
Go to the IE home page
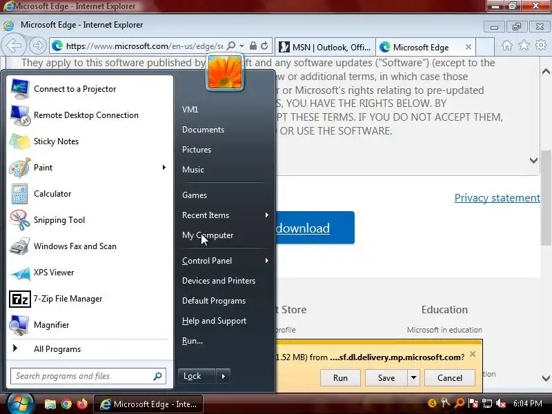click(x=507, y=46)
